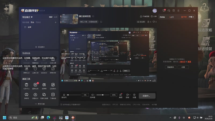Click the 分享 share icon

point(154,16)
